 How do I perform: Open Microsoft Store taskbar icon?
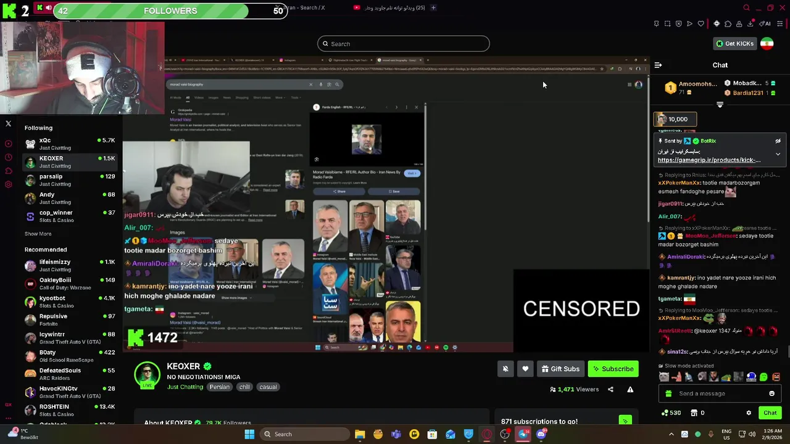(433, 434)
